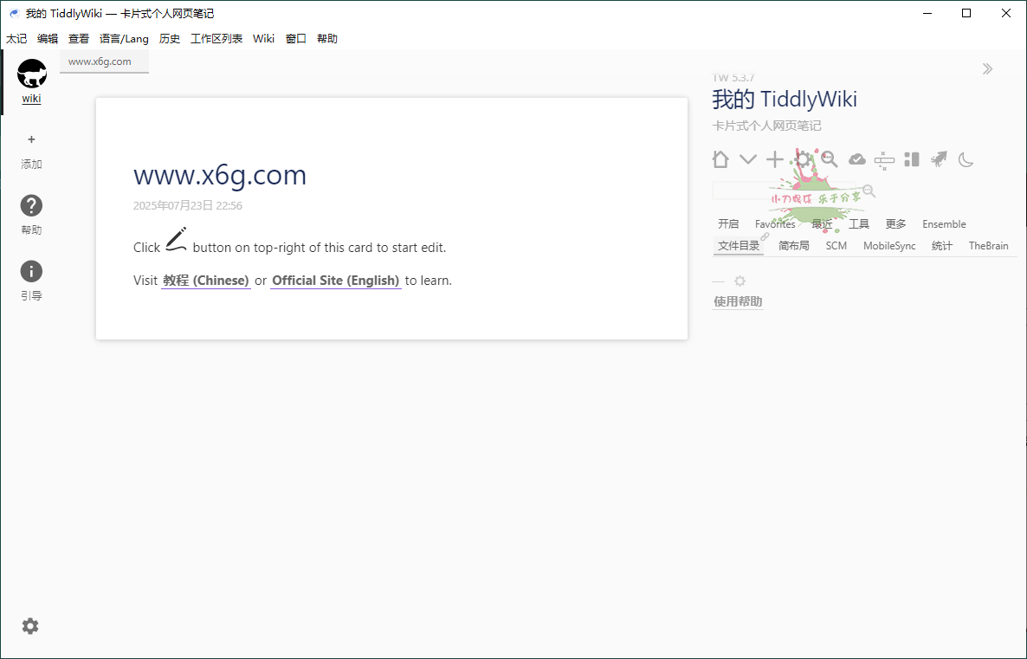Viewport: 1027px width, 659px height.
Task: Open the 教程 (Chinese) tutorial link
Action: click(205, 280)
